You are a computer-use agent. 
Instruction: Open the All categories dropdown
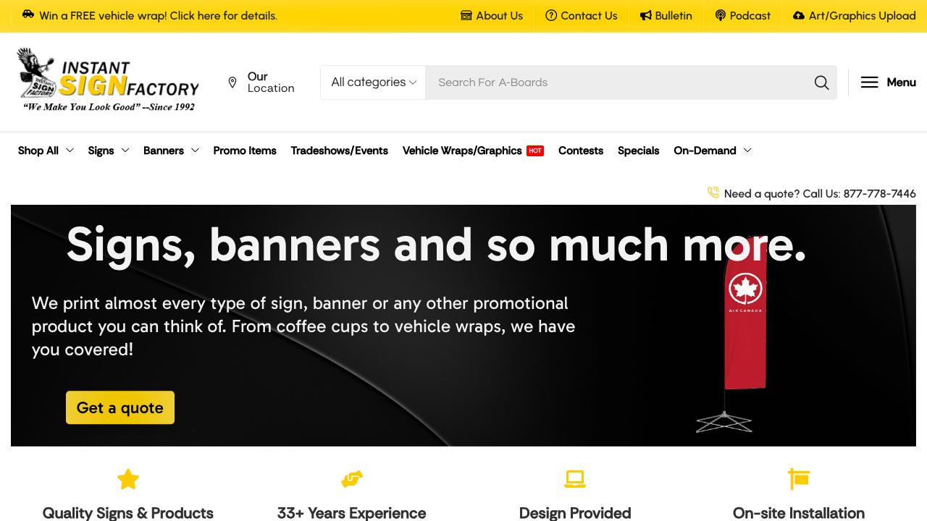coord(373,82)
